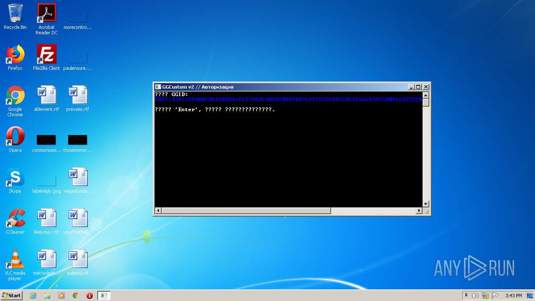
Task: Open the Recycle Bin desktop icon
Action: 15,17
